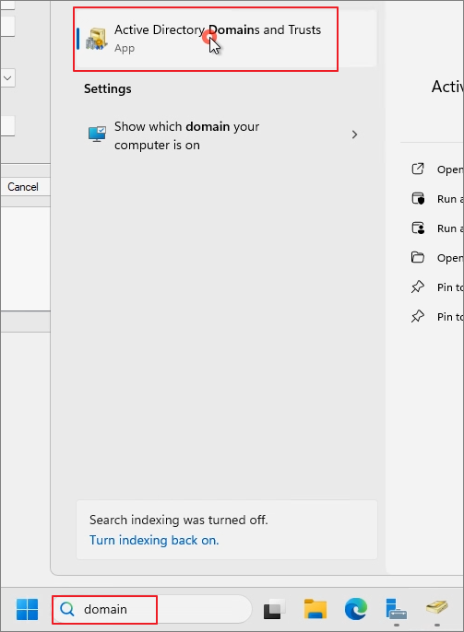Screen dimensions: 464x632
Task: Open Task View from the taskbar
Action: tap(274, 609)
